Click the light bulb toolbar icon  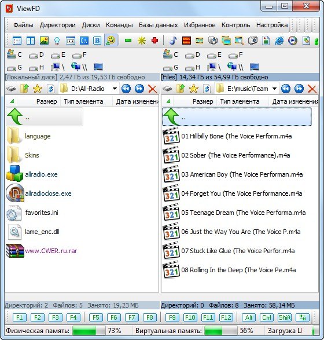point(57,41)
